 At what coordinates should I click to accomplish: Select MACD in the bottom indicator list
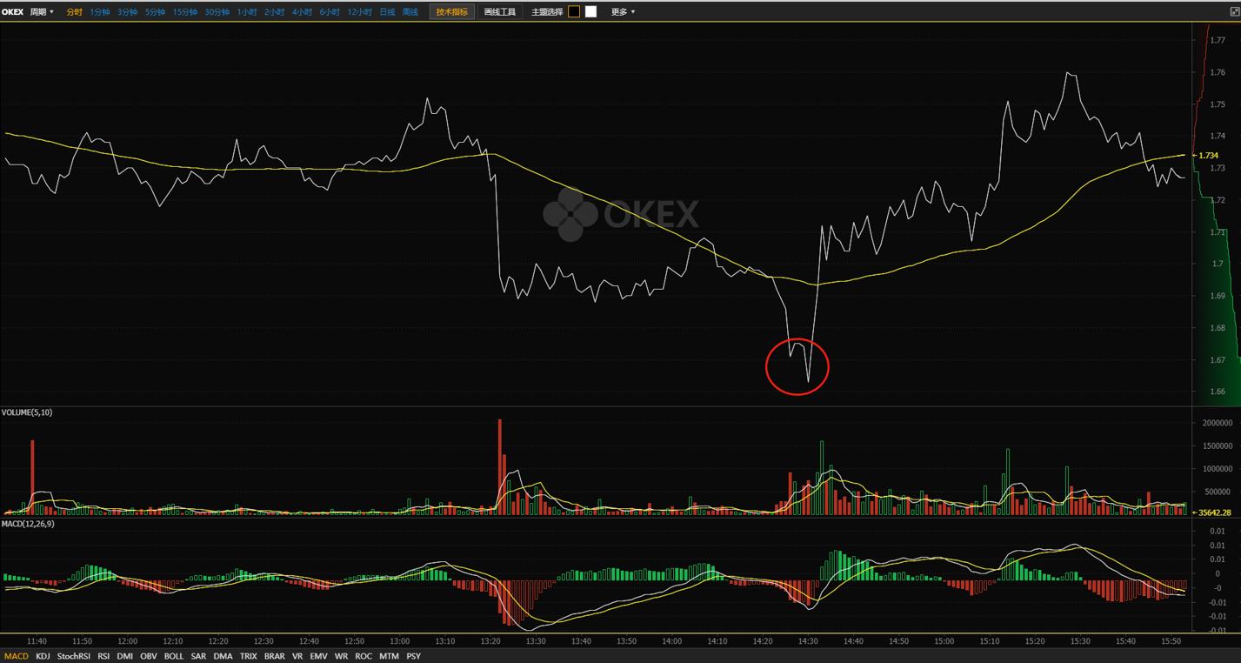pos(17,656)
